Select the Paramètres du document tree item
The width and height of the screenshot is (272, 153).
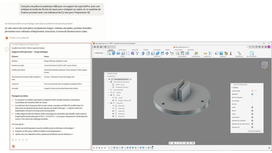coord(121,82)
